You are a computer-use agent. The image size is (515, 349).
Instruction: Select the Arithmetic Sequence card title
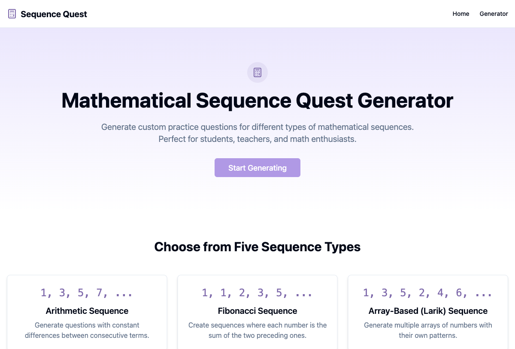tap(87, 311)
